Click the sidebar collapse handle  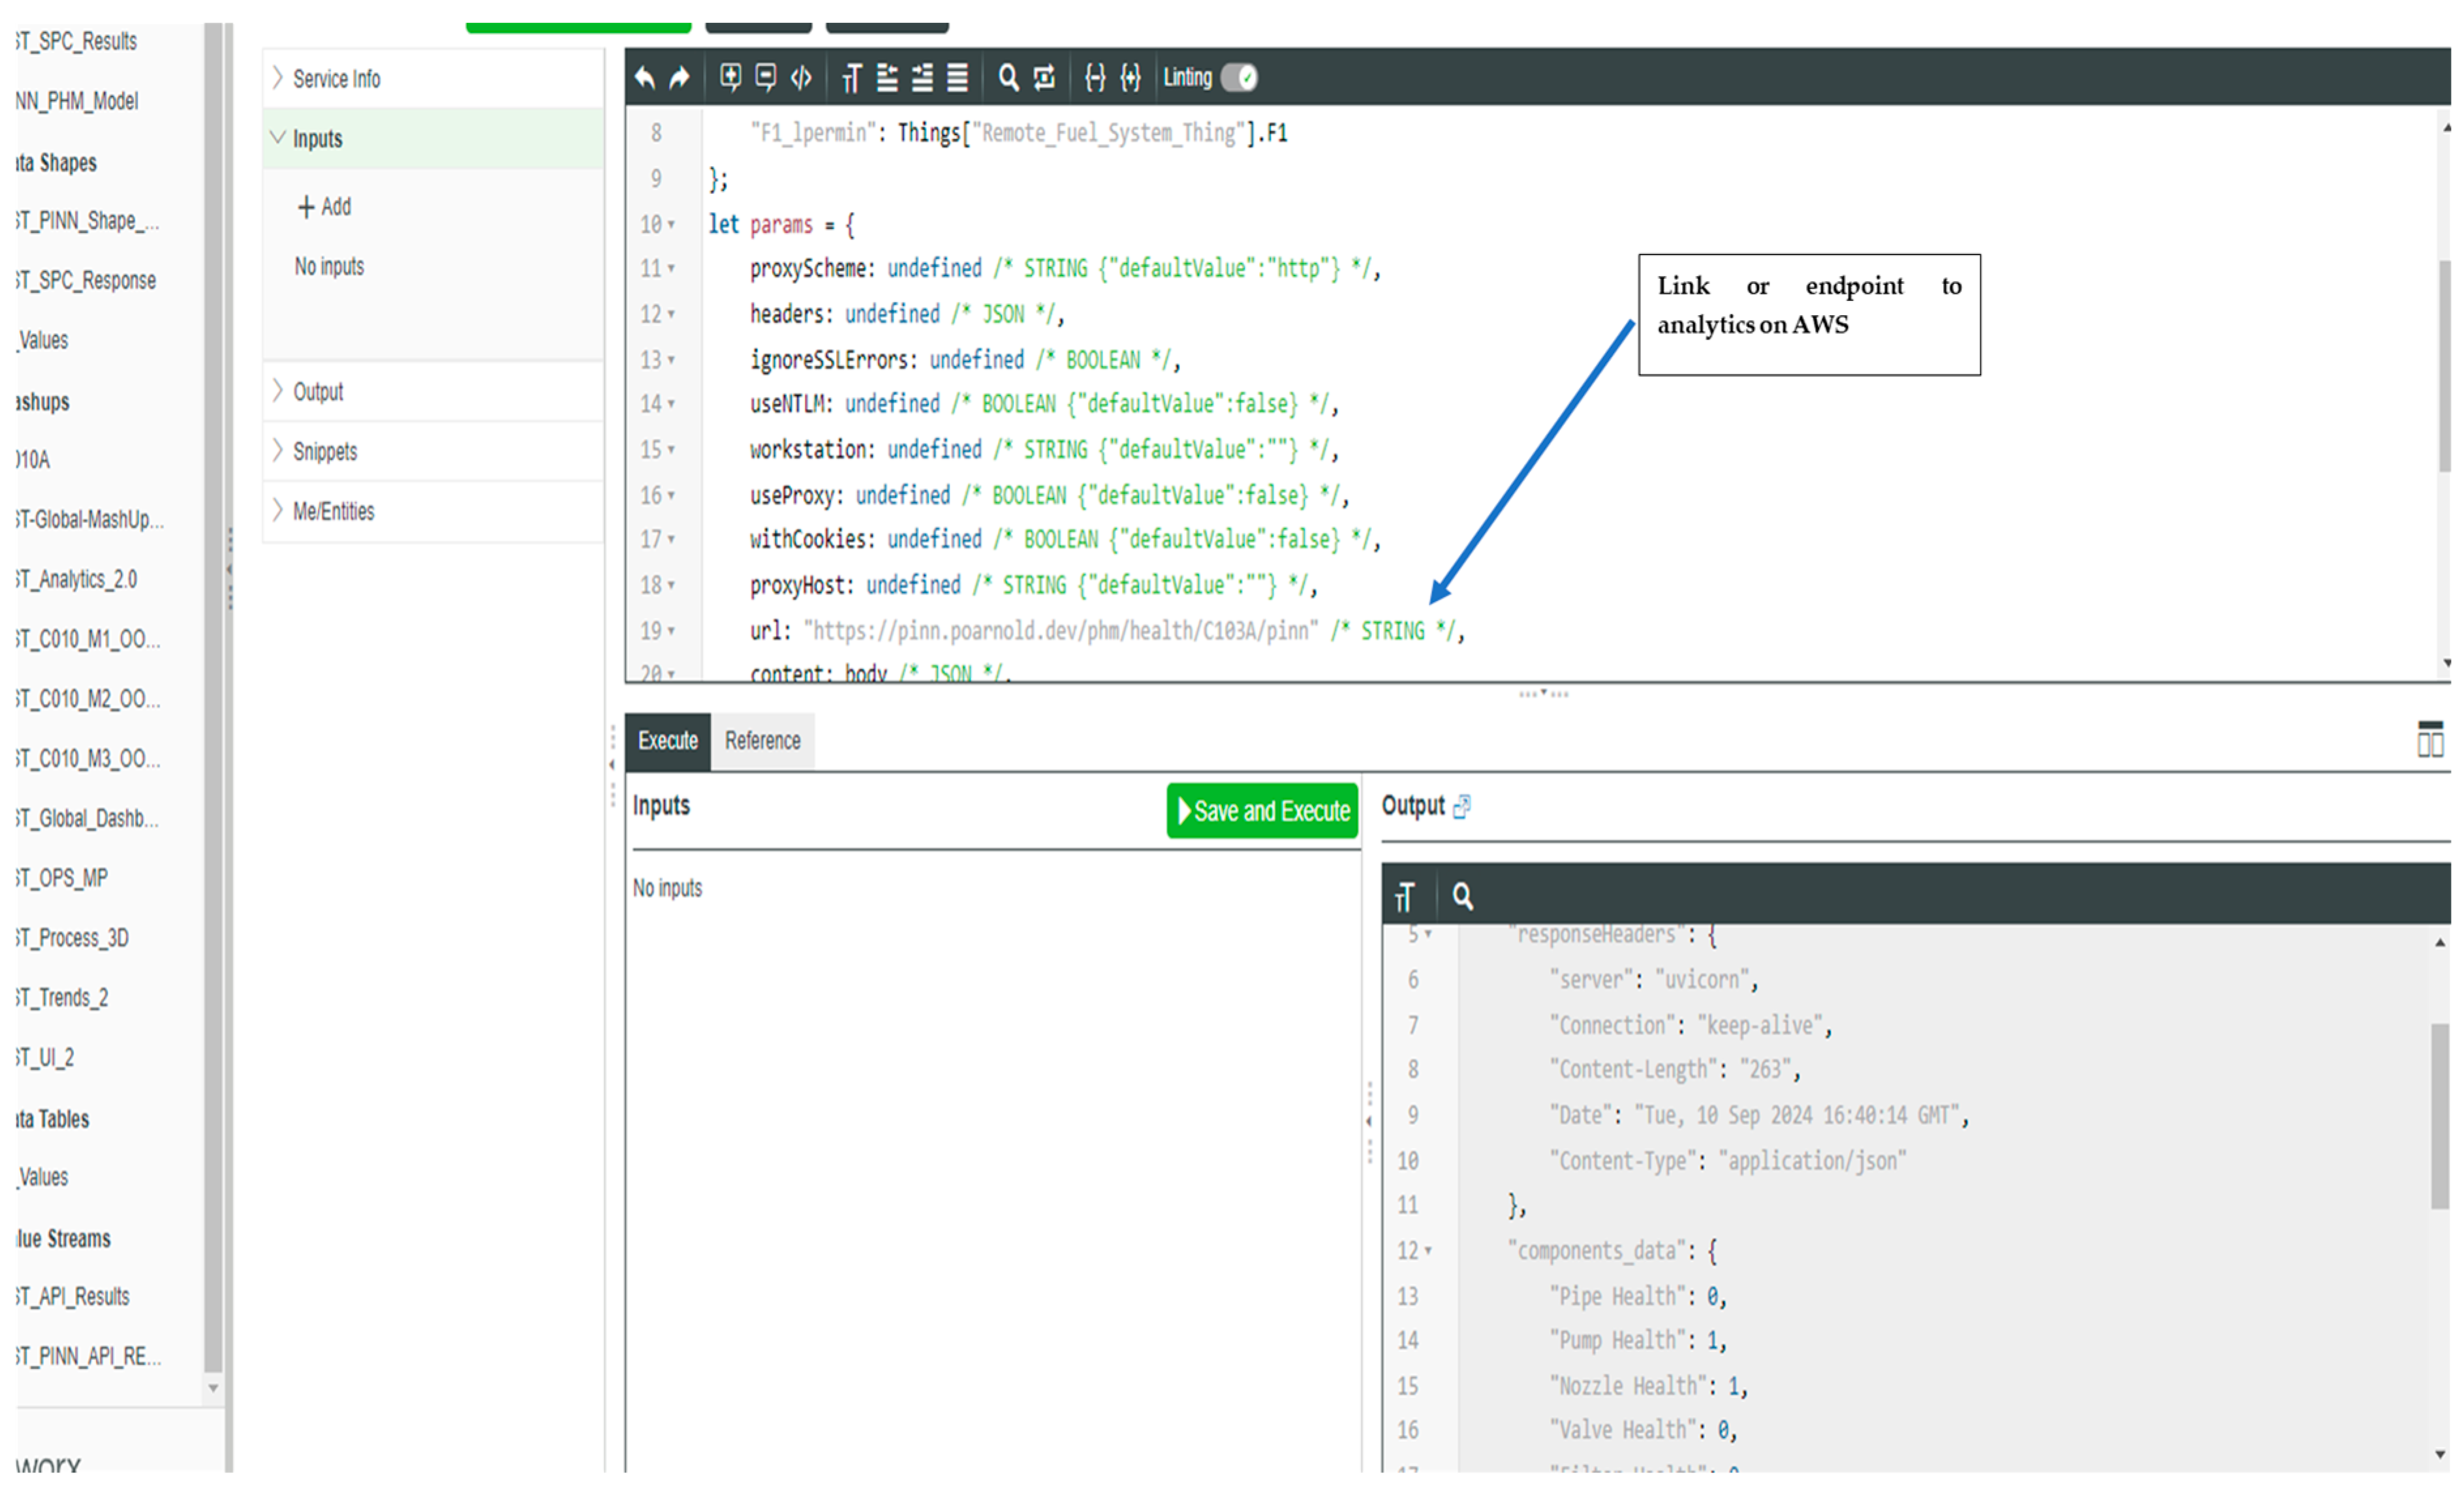point(229,569)
